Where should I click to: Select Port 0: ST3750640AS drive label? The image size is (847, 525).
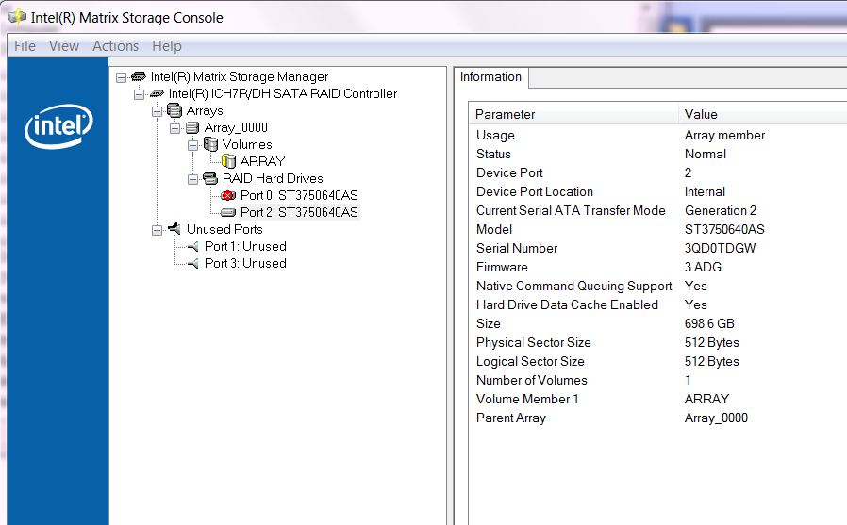(299, 195)
